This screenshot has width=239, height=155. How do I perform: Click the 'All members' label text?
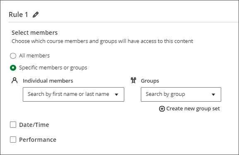(x=34, y=56)
